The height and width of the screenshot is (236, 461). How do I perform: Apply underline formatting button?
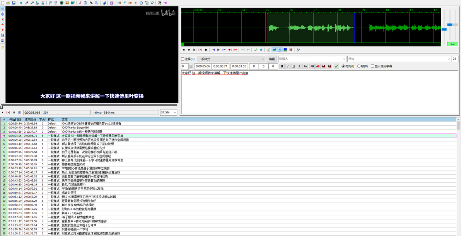pos(294,67)
